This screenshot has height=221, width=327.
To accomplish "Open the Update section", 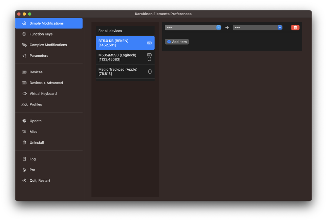I will click(49, 121).
